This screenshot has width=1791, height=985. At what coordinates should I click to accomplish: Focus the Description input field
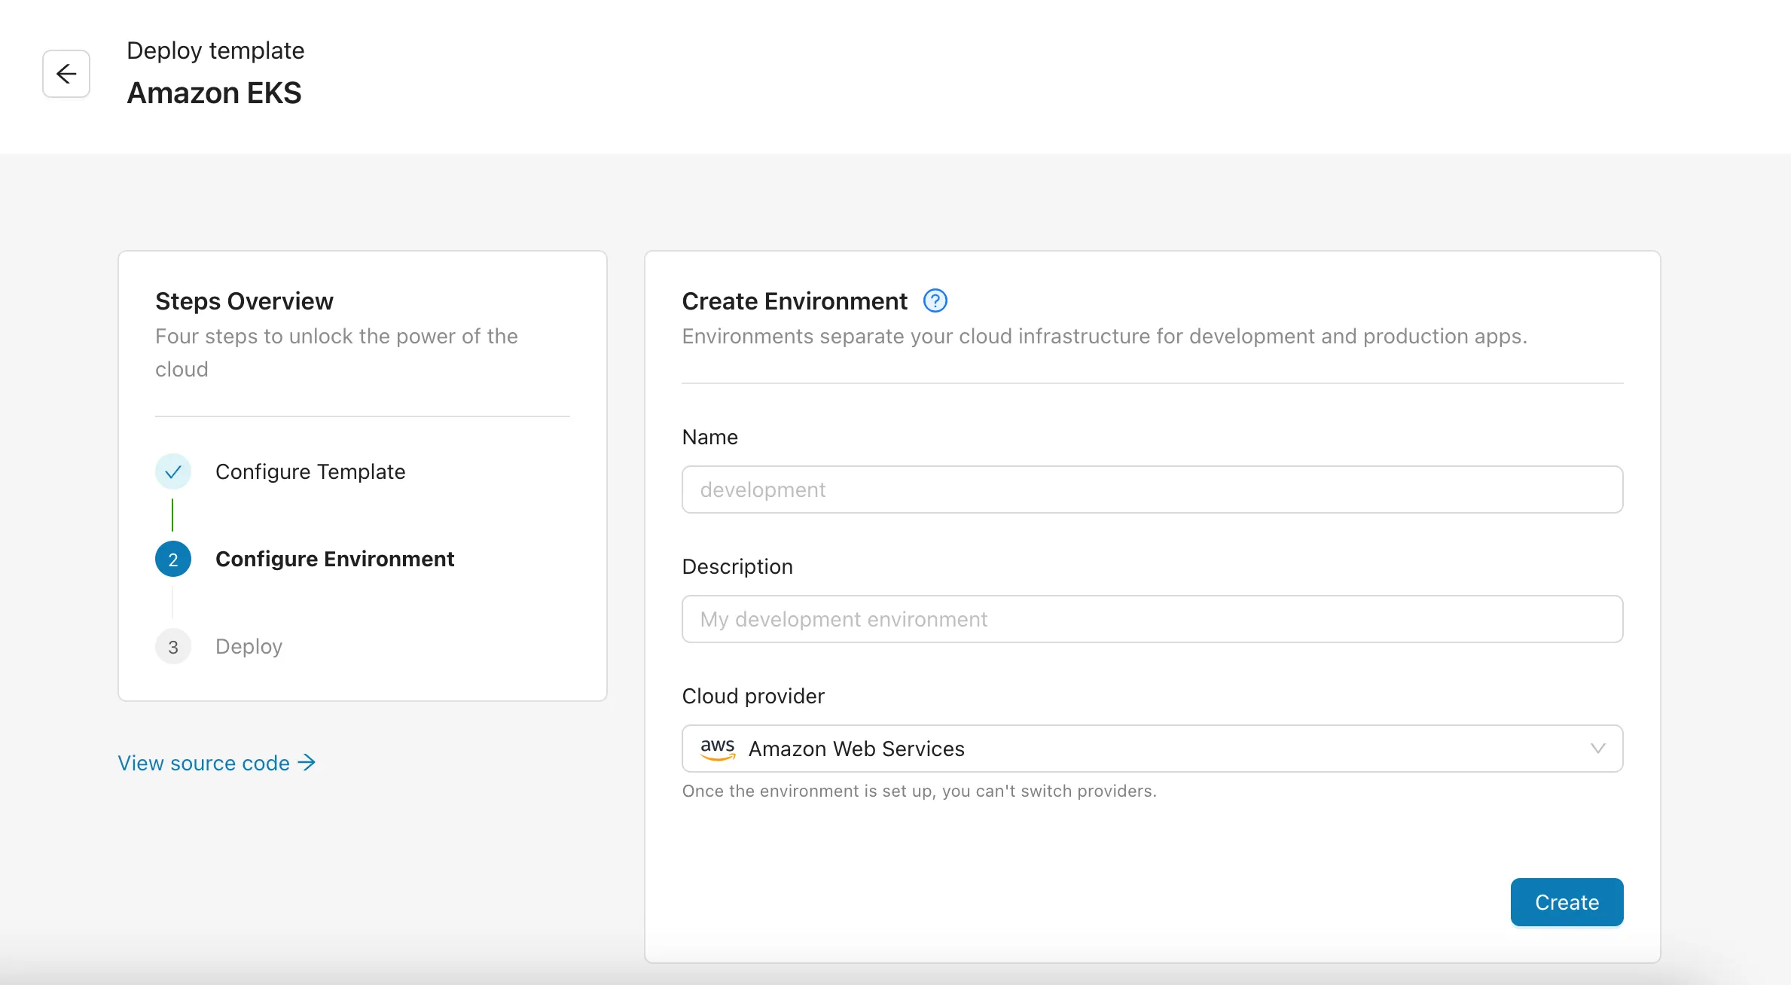[x=1152, y=619]
